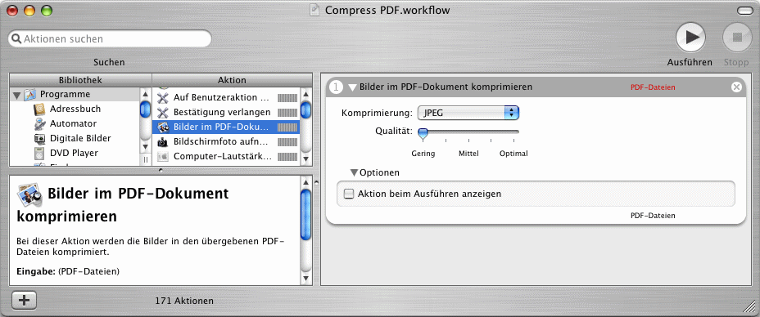The height and width of the screenshot is (317, 760).
Task: Click the plus button at bottom left
Action: [x=24, y=300]
